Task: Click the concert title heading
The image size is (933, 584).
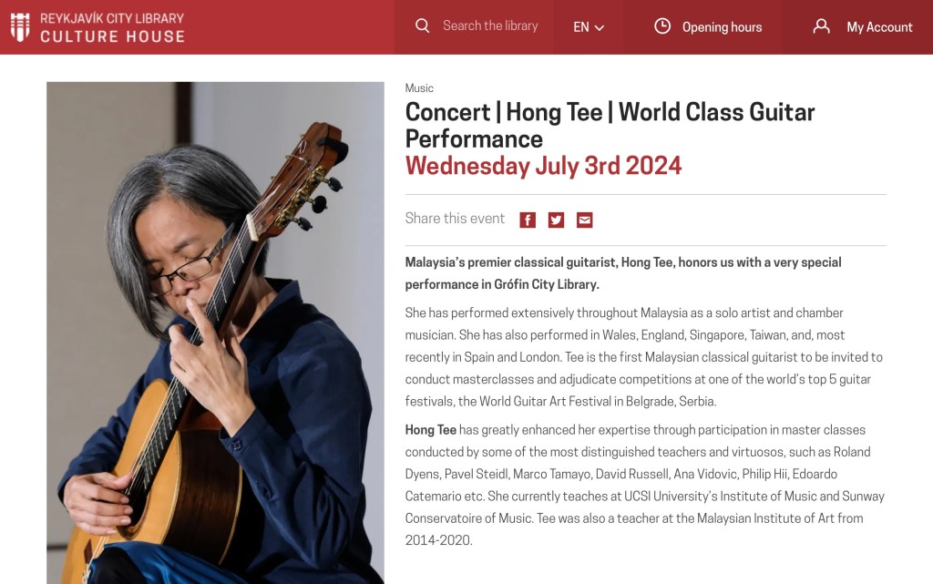Action: pyautogui.click(x=610, y=125)
